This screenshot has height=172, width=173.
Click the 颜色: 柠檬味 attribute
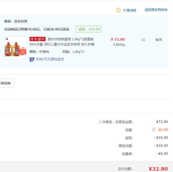click(39, 52)
